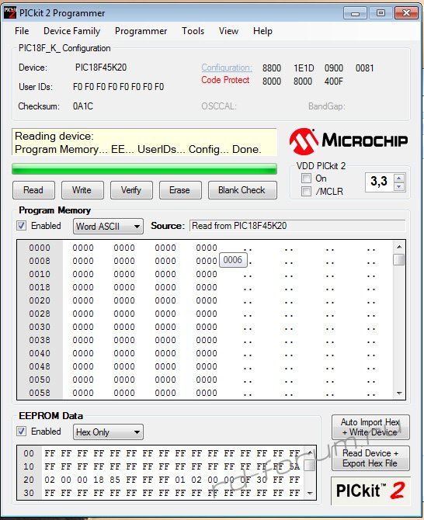Click the Source field Read from PIC18F45K20
Viewport: 424px width, 520px height.
297,226
